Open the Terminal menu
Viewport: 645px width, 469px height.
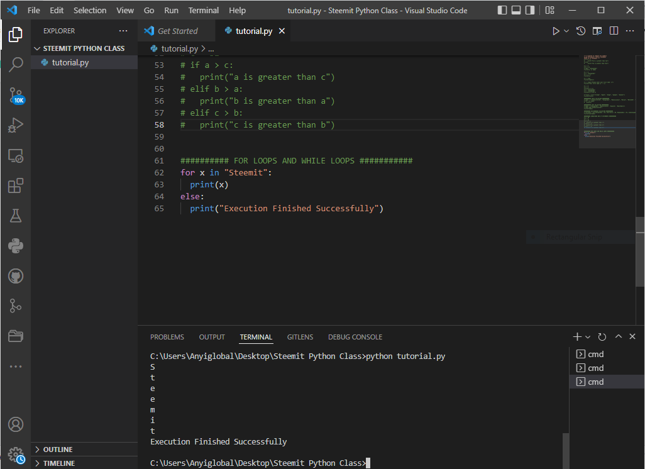coord(204,11)
